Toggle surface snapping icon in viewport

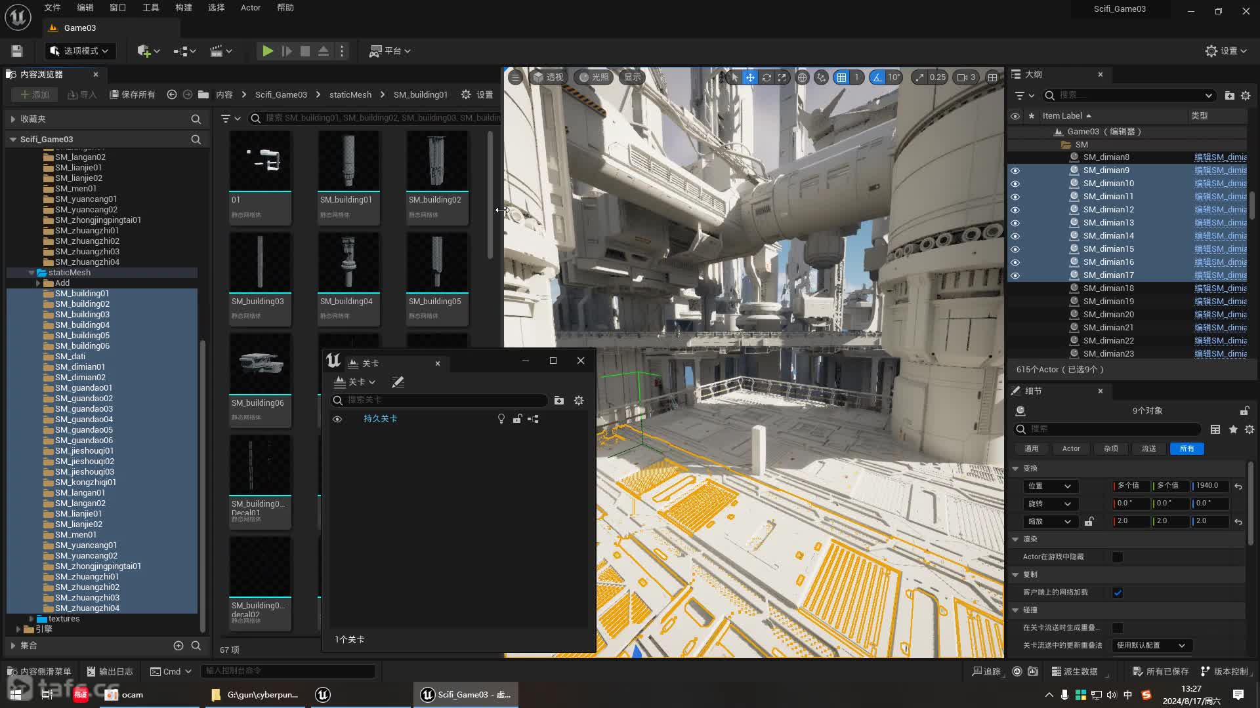coord(821,77)
